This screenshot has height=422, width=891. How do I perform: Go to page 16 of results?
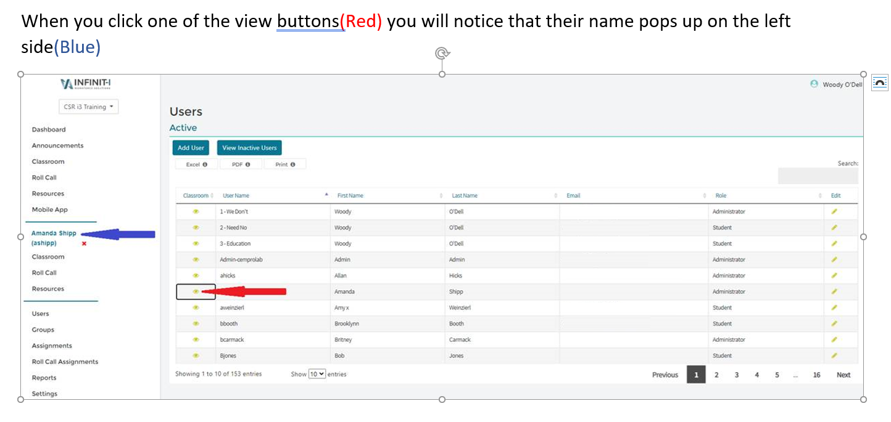816,374
